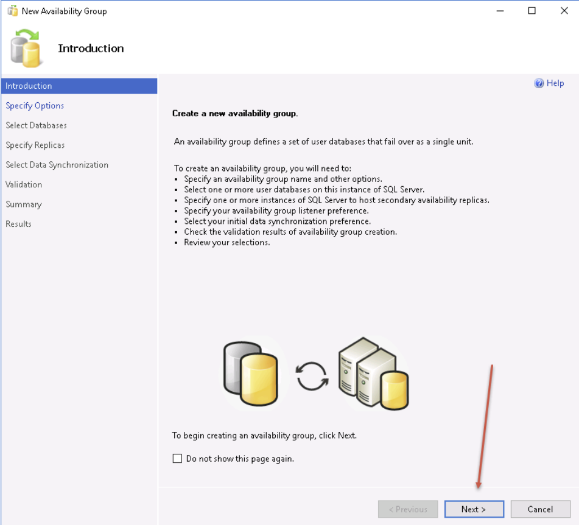This screenshot has width=579, height=525.
Task: Click bullet about checking validation results
Action: (x=290, y=232)
